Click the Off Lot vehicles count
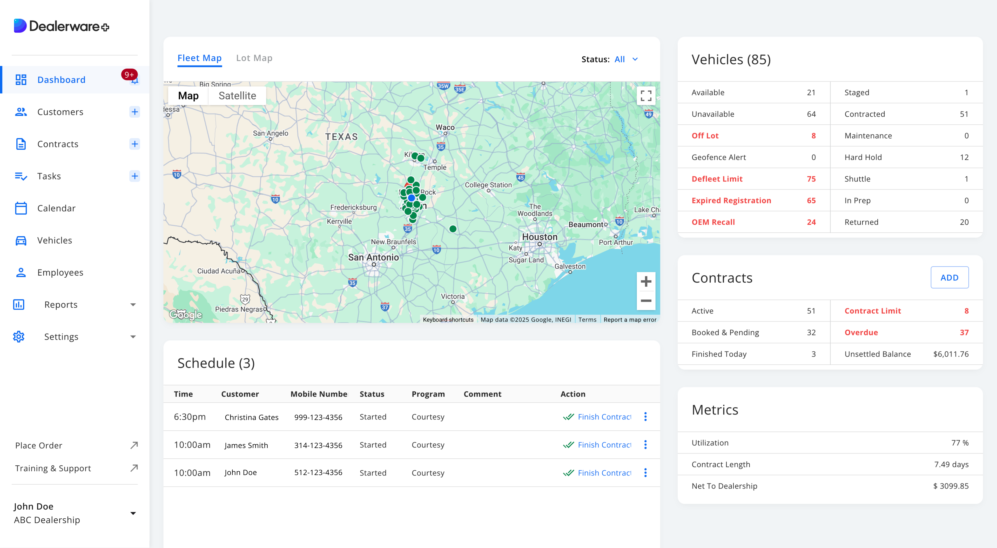Viewport: 997px width, 548px height. [813, 136]
